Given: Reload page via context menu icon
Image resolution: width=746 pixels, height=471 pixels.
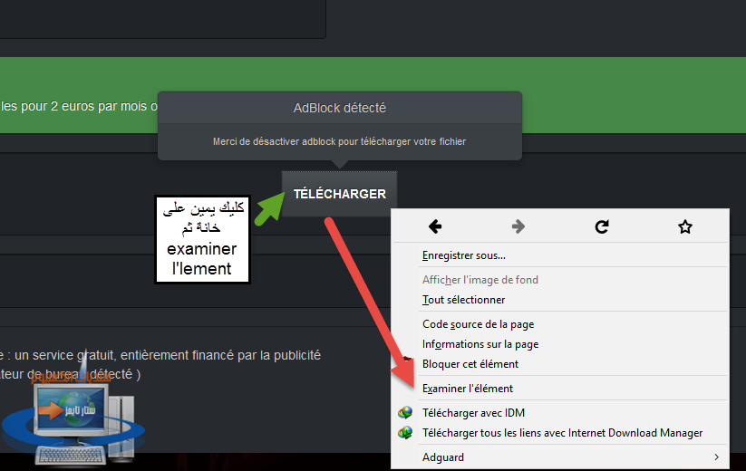Looking at the screenshot, I should click(x=602, y=226).
